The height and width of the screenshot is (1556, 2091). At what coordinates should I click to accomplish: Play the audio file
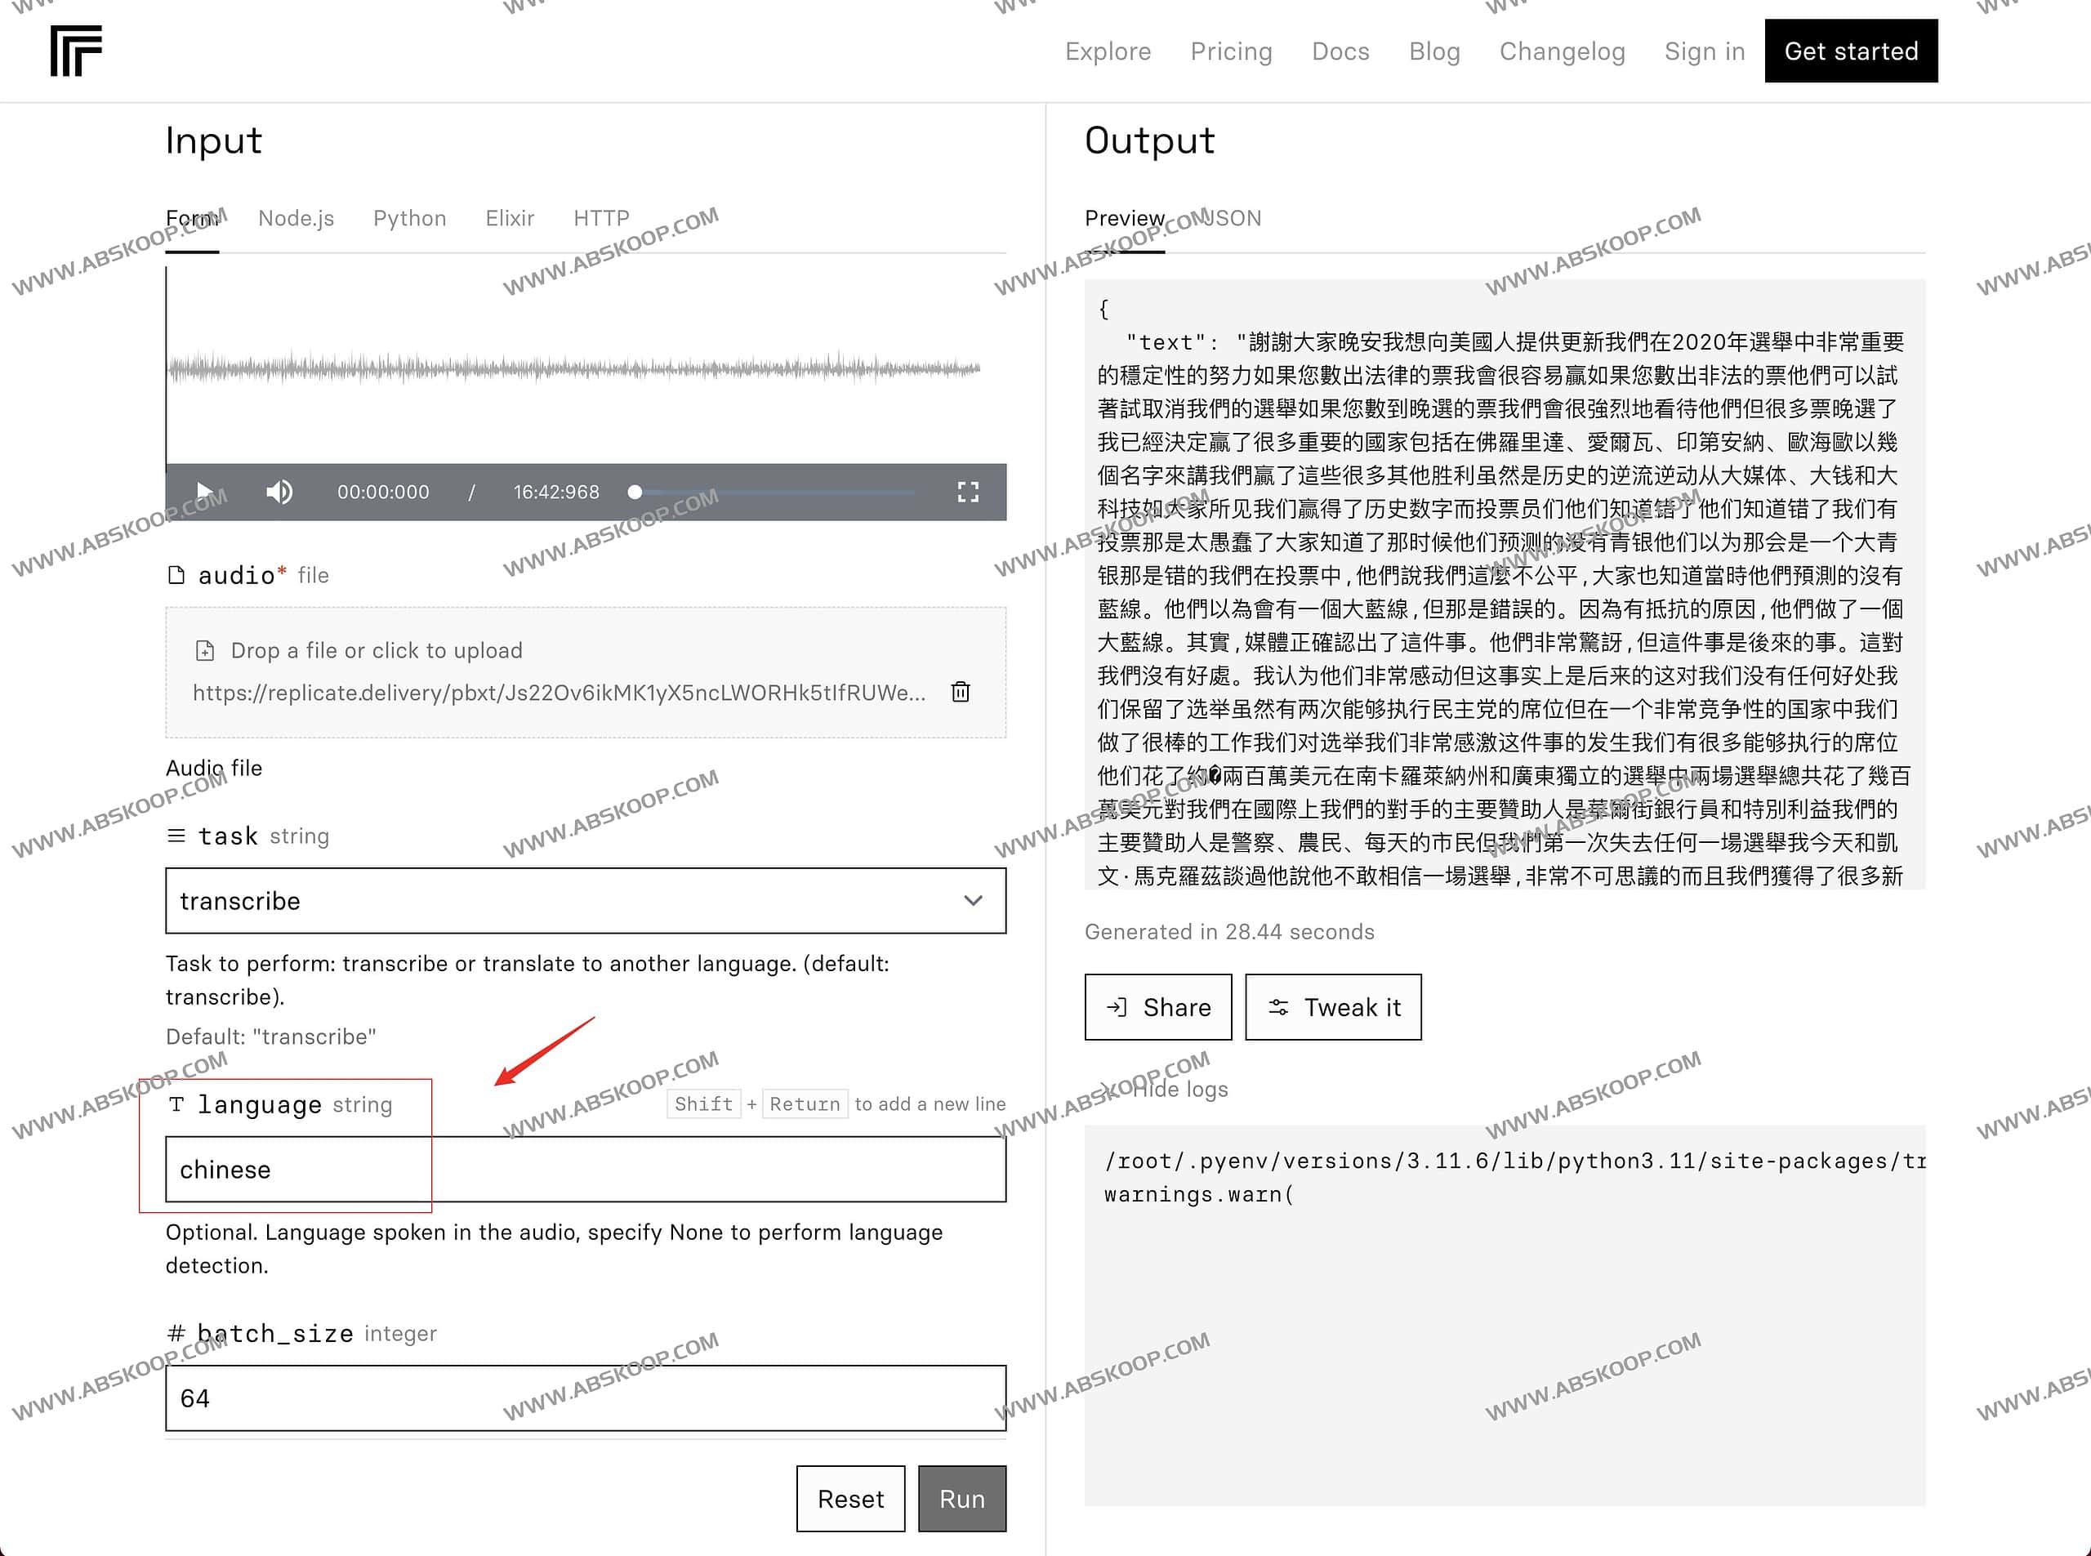tap(205, 492)
